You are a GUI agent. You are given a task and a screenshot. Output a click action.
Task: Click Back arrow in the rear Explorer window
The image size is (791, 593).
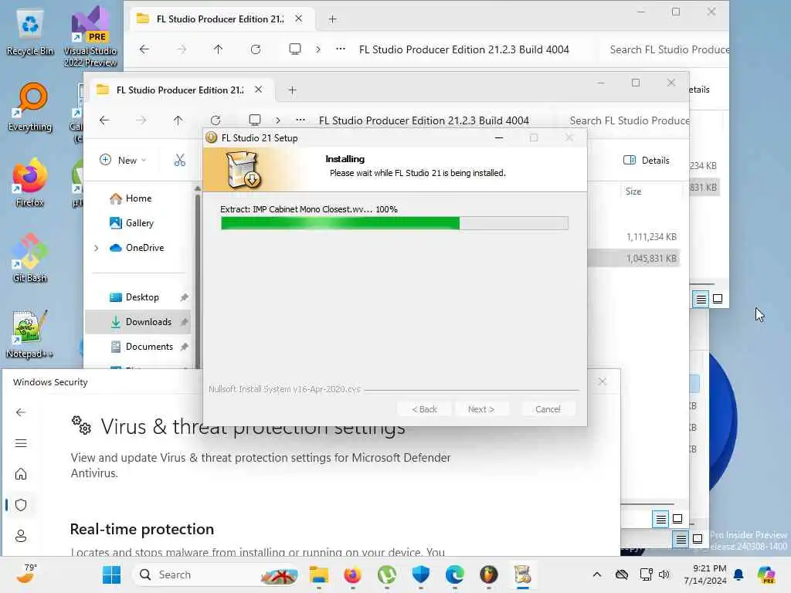pyautogui.click(x=144, y=49)
